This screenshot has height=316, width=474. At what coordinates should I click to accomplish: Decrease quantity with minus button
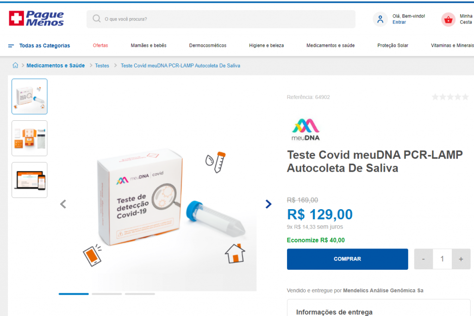pos(423,259)
